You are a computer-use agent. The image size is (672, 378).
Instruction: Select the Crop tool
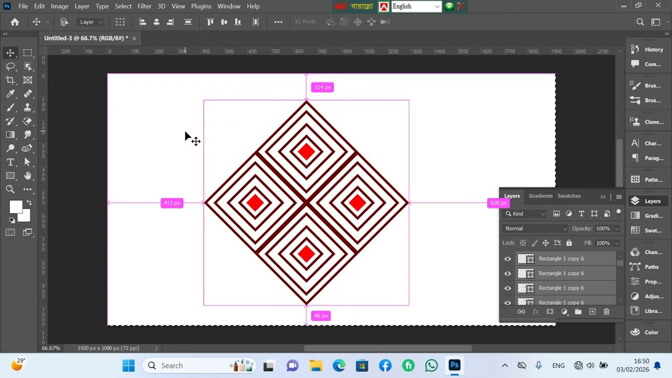coord(10,80)
